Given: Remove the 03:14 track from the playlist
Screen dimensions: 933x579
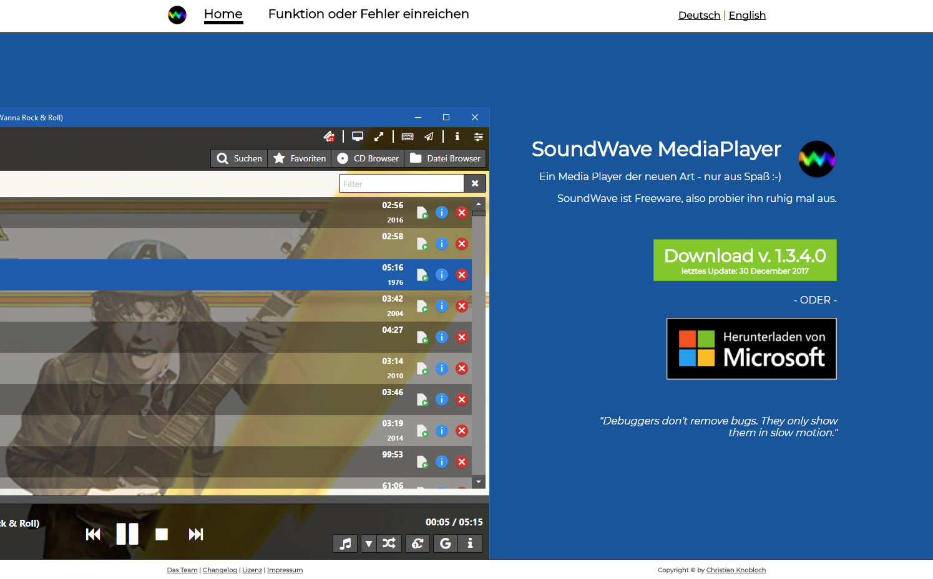Looking at the screenshot, I should [x=462, y=368].
